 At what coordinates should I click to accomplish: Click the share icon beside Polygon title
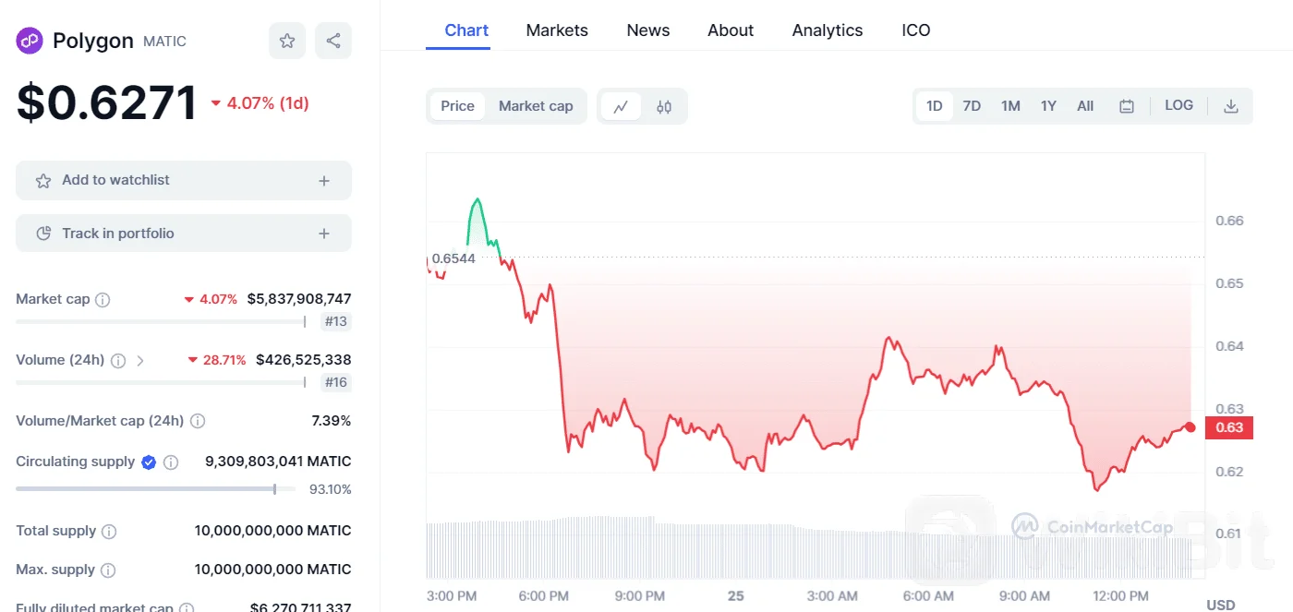pos(333,41)
